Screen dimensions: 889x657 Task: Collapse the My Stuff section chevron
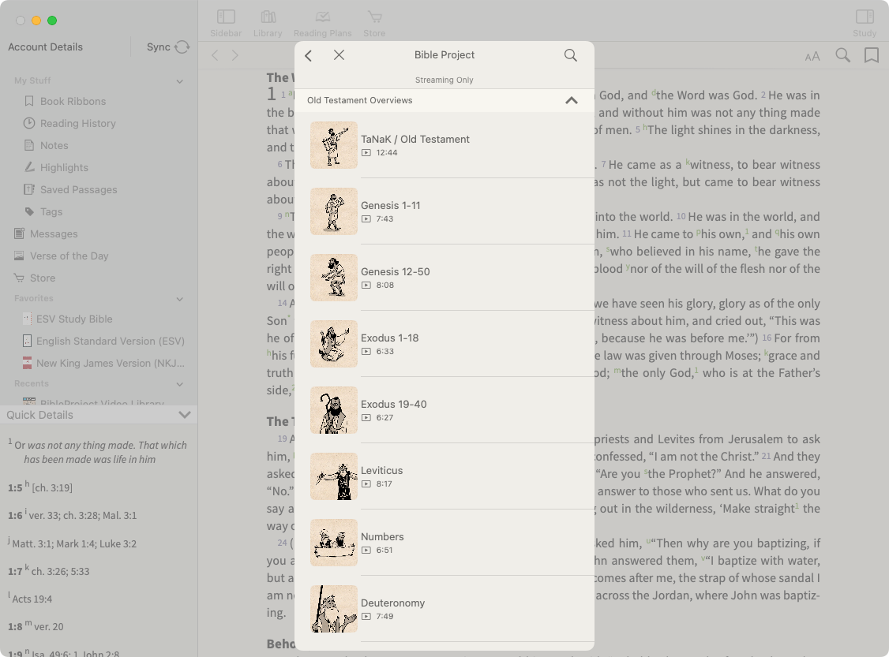180,81
